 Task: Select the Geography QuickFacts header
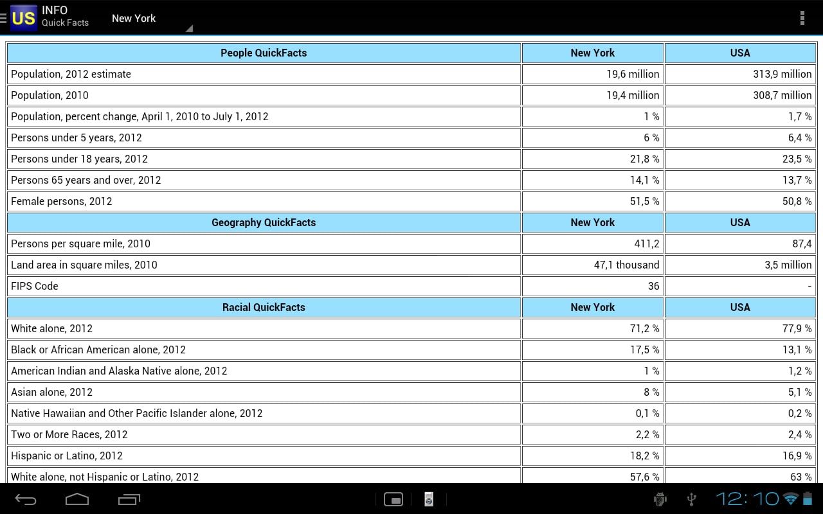[264, 222]
